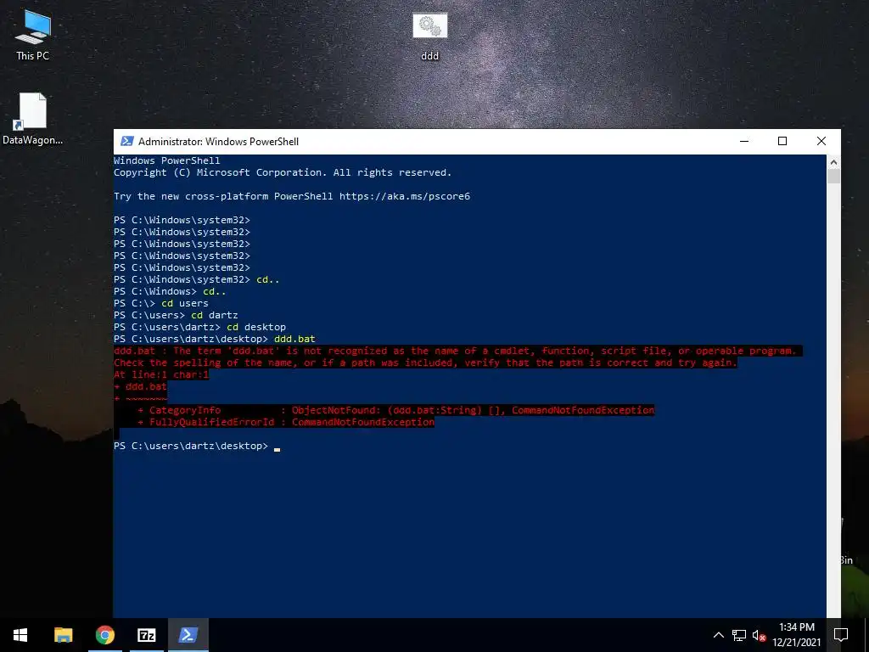Open the Windows Start menu
This screenshot has width=869, height=652.
tap(20, 635)
